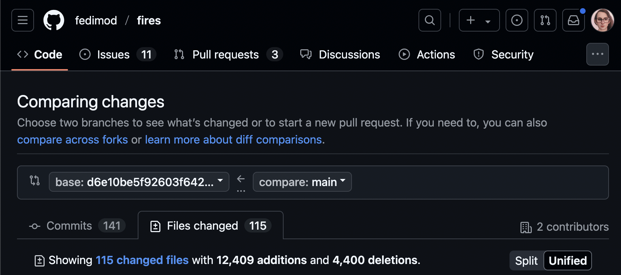621x275 pixels.
Task: Expand the base commit dropdown
Action: pos(139,182)
